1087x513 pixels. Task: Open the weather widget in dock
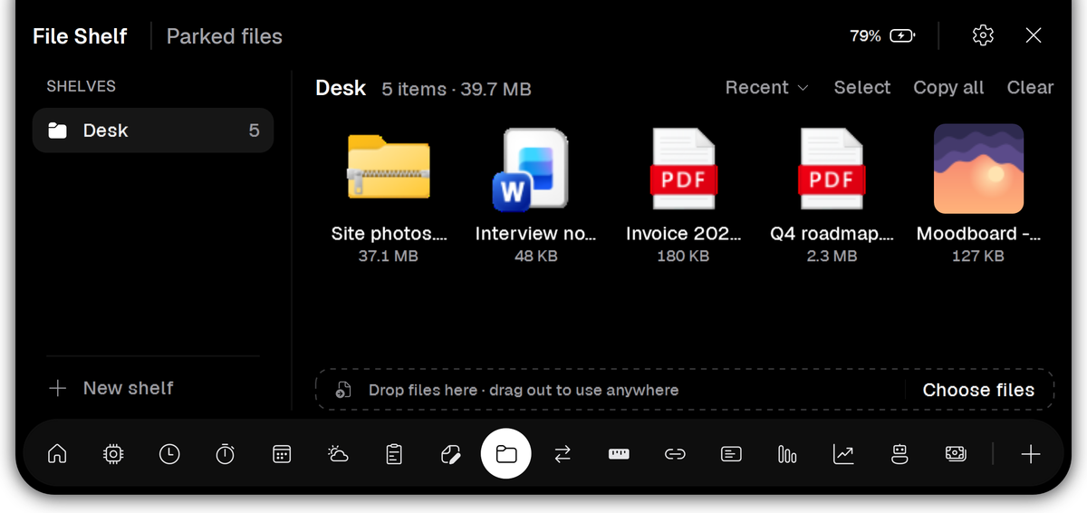tap(338, 454)
